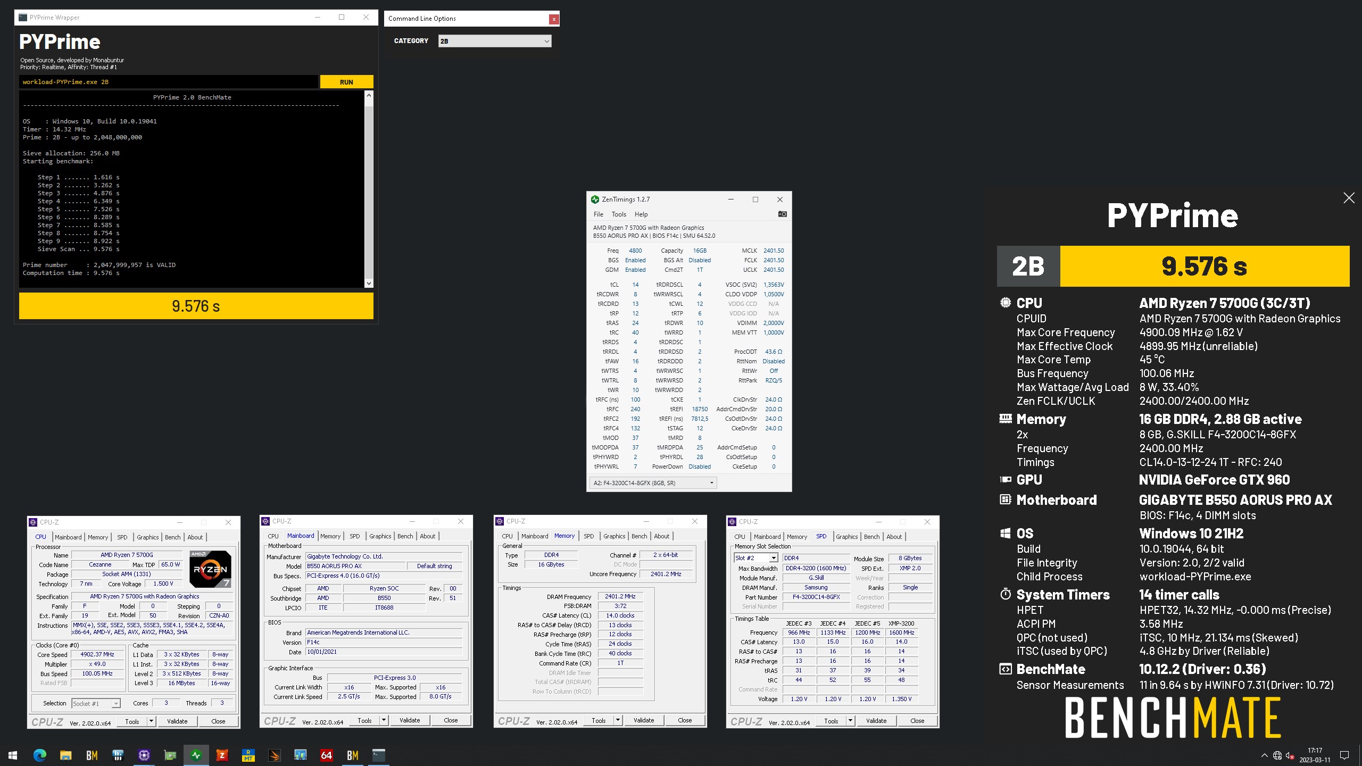Expand Tools arrow in CPU-Z Mainboard window
The image size is (1362, 766).
[384, 720]
